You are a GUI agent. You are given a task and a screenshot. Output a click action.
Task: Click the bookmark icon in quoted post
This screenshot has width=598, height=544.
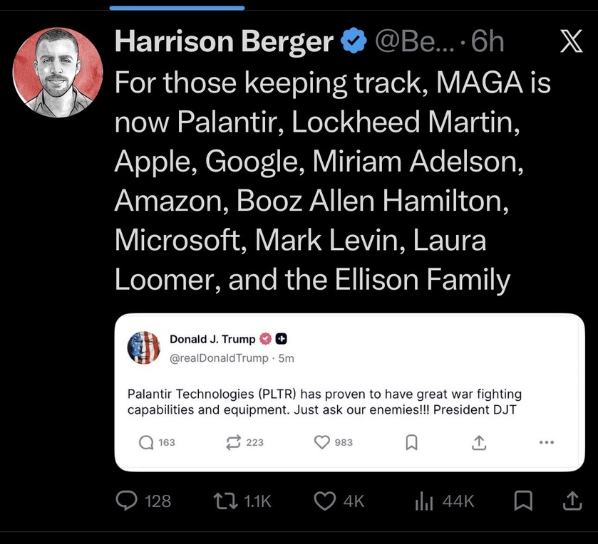[x=411, y=442]
